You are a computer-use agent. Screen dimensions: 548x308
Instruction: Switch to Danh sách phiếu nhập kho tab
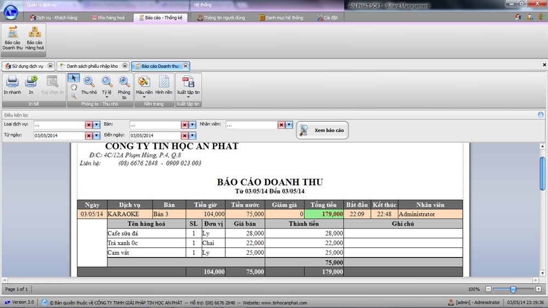pyautogui.click(x=93, y=66)
